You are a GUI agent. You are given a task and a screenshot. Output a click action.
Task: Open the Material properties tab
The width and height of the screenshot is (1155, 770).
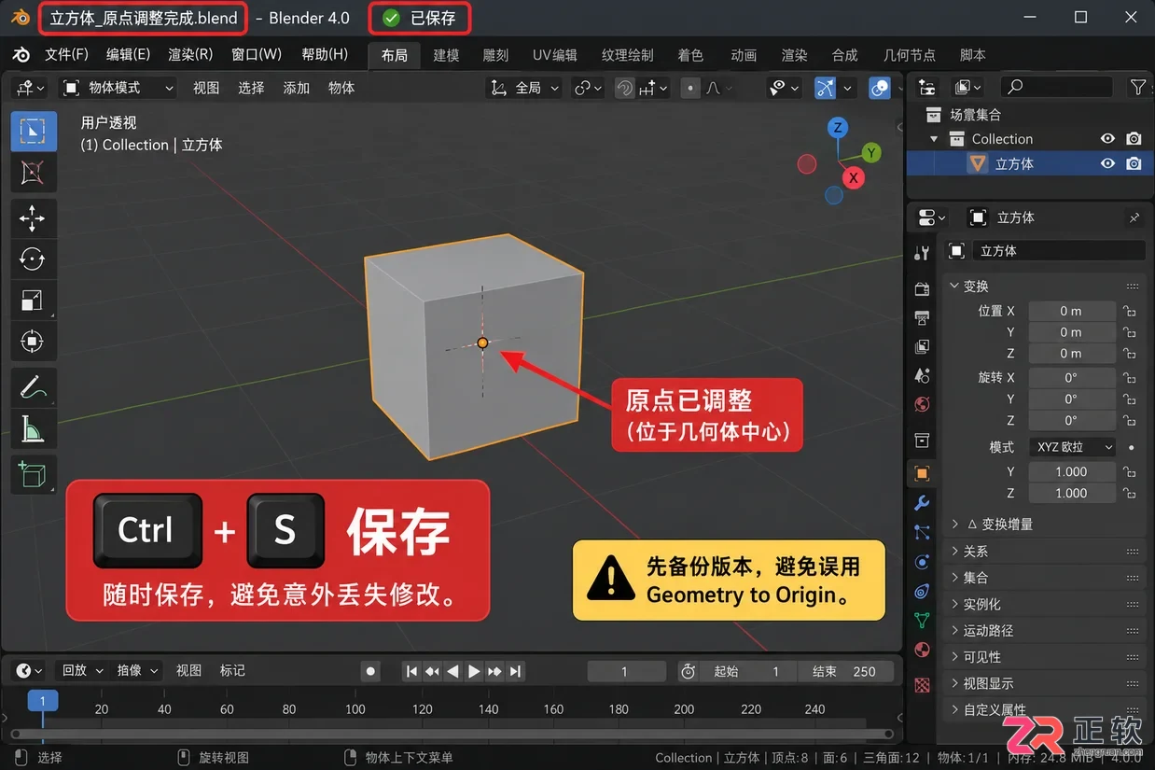(x=922, y=650)
